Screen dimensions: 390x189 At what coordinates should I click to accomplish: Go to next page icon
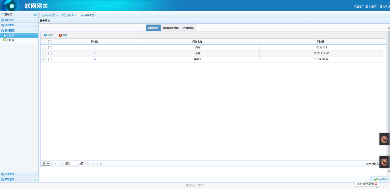(x=89, y=164)
